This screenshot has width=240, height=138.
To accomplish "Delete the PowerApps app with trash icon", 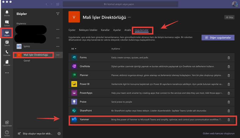I will coord(229,93).
